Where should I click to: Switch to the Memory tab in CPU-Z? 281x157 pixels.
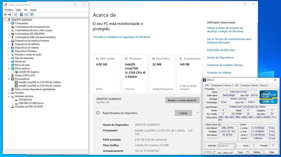tap(228, 85)
